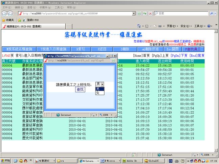The width and height of the screenshot is (219, 164).
Task: Click the 开始 Start button on taskbar
Action: point(6,161)
